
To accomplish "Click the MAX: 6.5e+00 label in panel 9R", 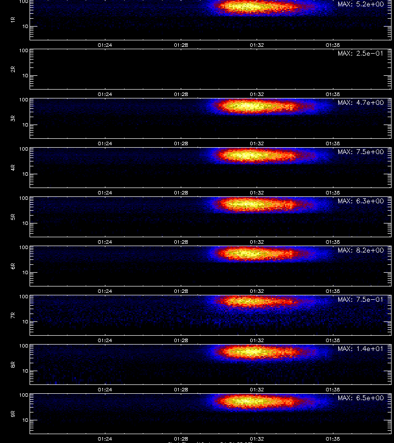I will click(x=361, y=398).
